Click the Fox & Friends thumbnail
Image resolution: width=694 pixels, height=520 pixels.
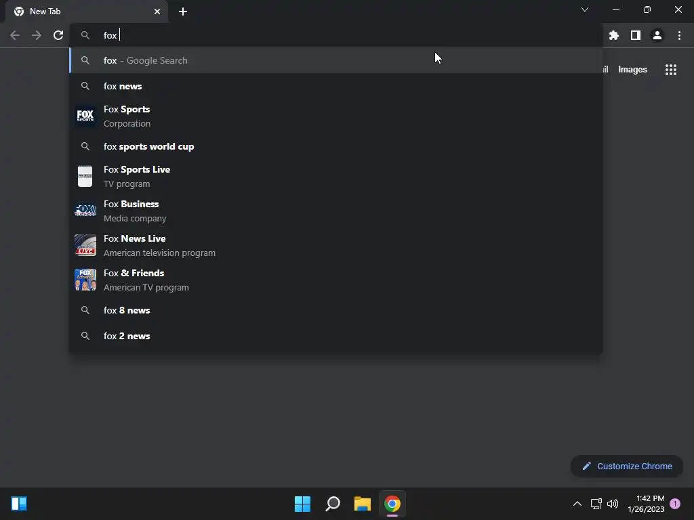pyautogui.click(x=85, y=280)
